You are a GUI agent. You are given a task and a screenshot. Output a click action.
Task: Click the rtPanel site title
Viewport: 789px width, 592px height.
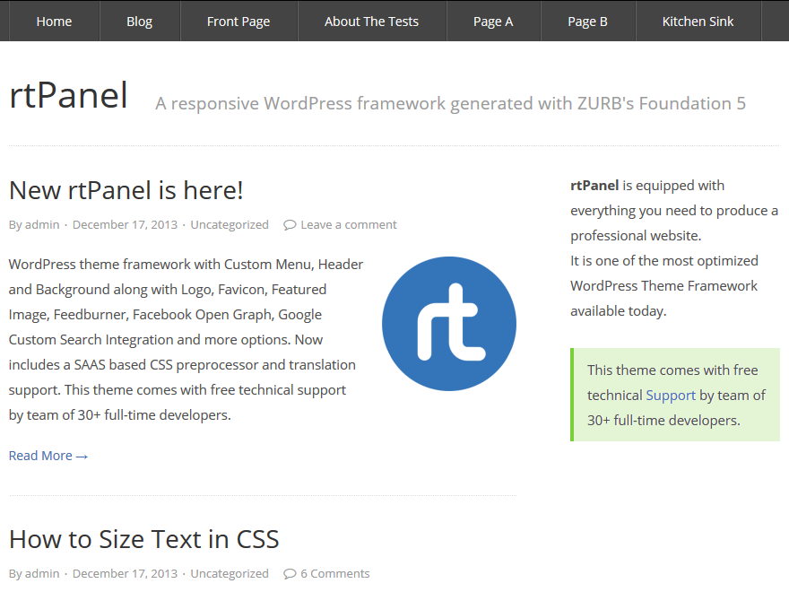click(x=68, y=93)
